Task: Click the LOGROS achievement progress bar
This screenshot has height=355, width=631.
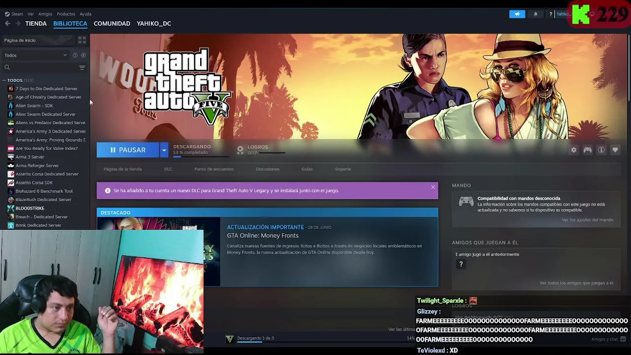Action: (272, 153)
